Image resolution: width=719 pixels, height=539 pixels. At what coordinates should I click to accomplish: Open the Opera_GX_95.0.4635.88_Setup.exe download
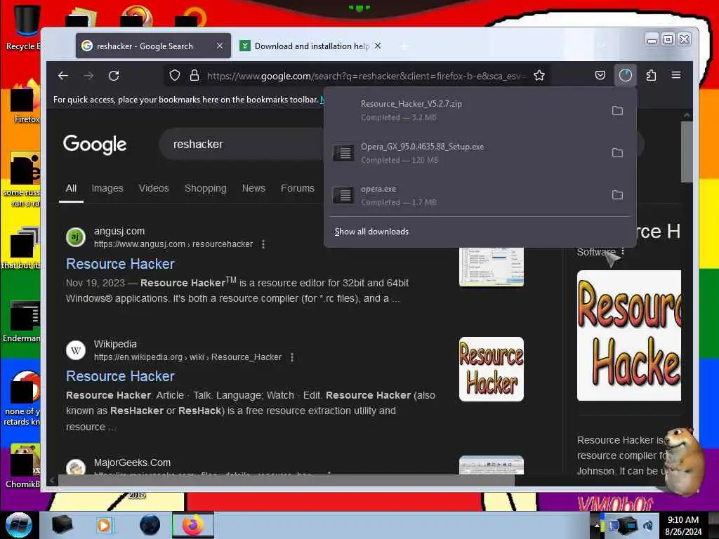466,153
